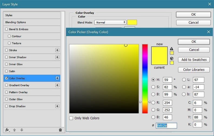The height and width of the screenshot is (136, 214).
Task: Click the yellow overlay color swatch
Action: click(132, 22)
